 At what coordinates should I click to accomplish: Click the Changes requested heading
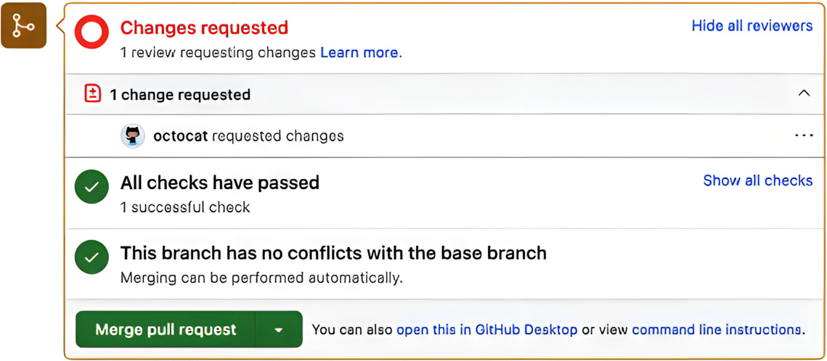[204, 28]
